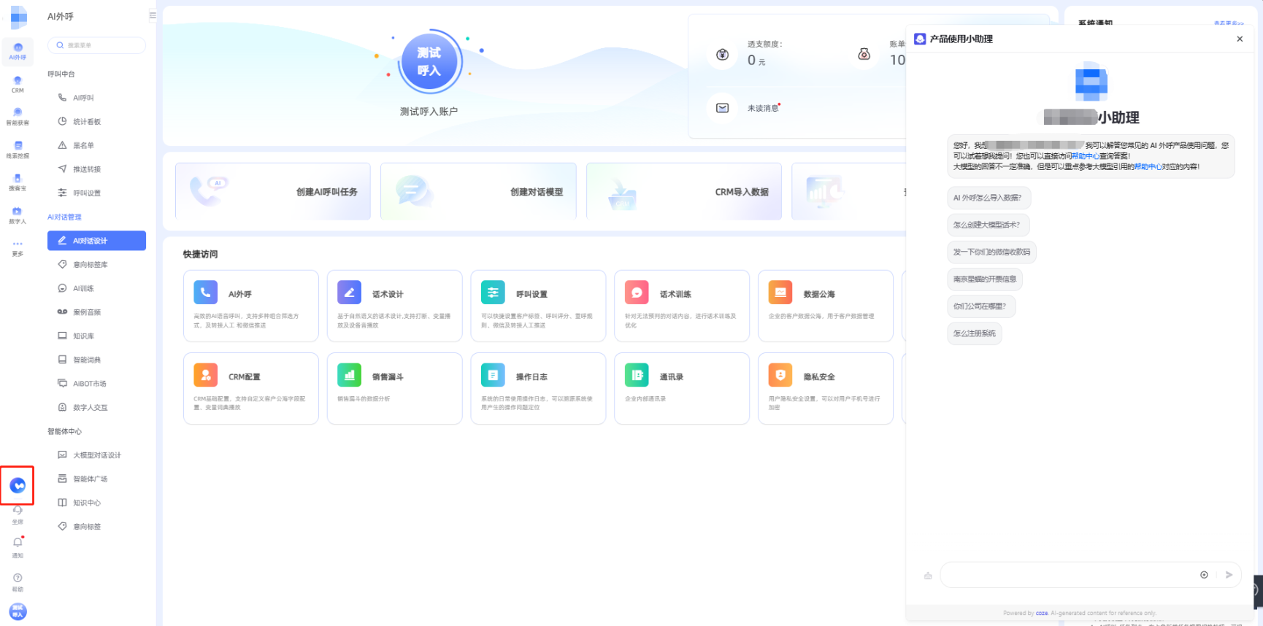Click the chat message input box
Viewport: 1263px width, 626px height.
[1066, 575]
